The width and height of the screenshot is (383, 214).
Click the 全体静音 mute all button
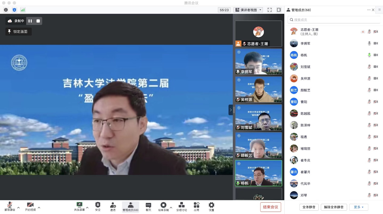[x=309, y=207]
